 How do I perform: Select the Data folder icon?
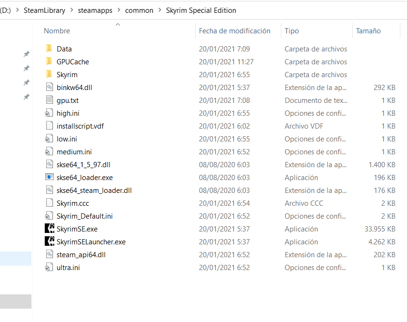[x=49, y=49]
